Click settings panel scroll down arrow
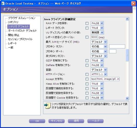This screenshot has height=128, width=137. click(127, 98)
